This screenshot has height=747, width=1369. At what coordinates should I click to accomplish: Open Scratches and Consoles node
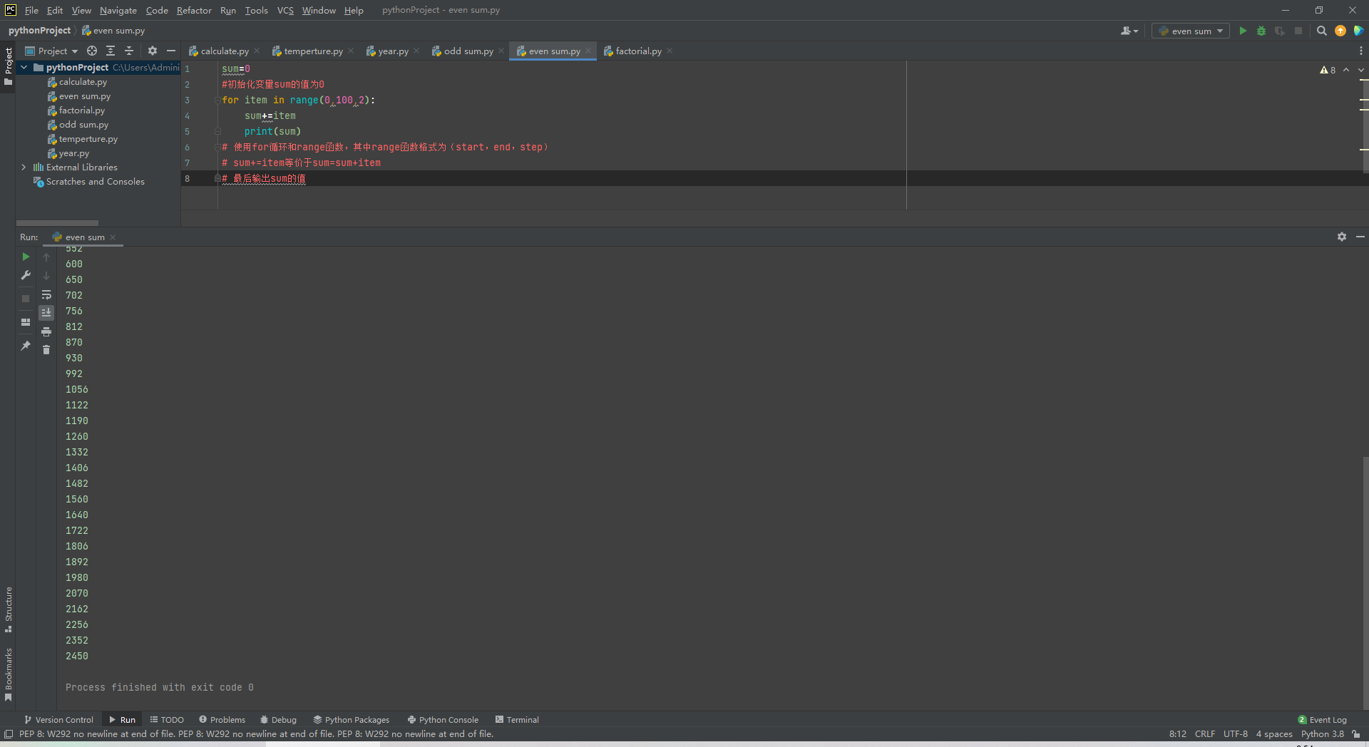(95, 182)
